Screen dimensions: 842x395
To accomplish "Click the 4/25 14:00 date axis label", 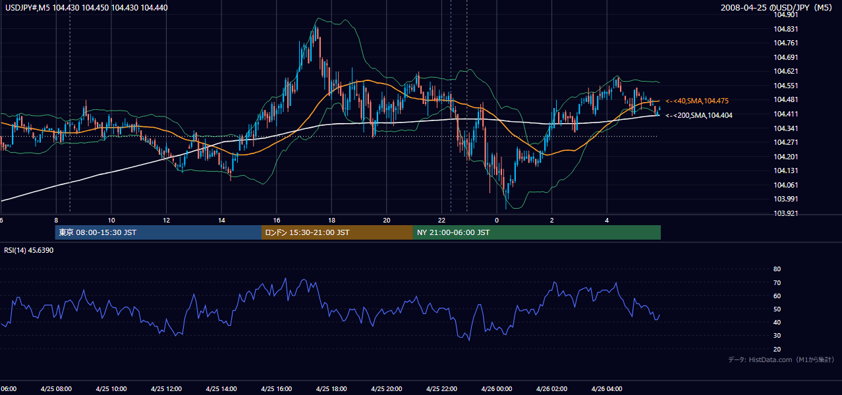I will click(221, 389).
